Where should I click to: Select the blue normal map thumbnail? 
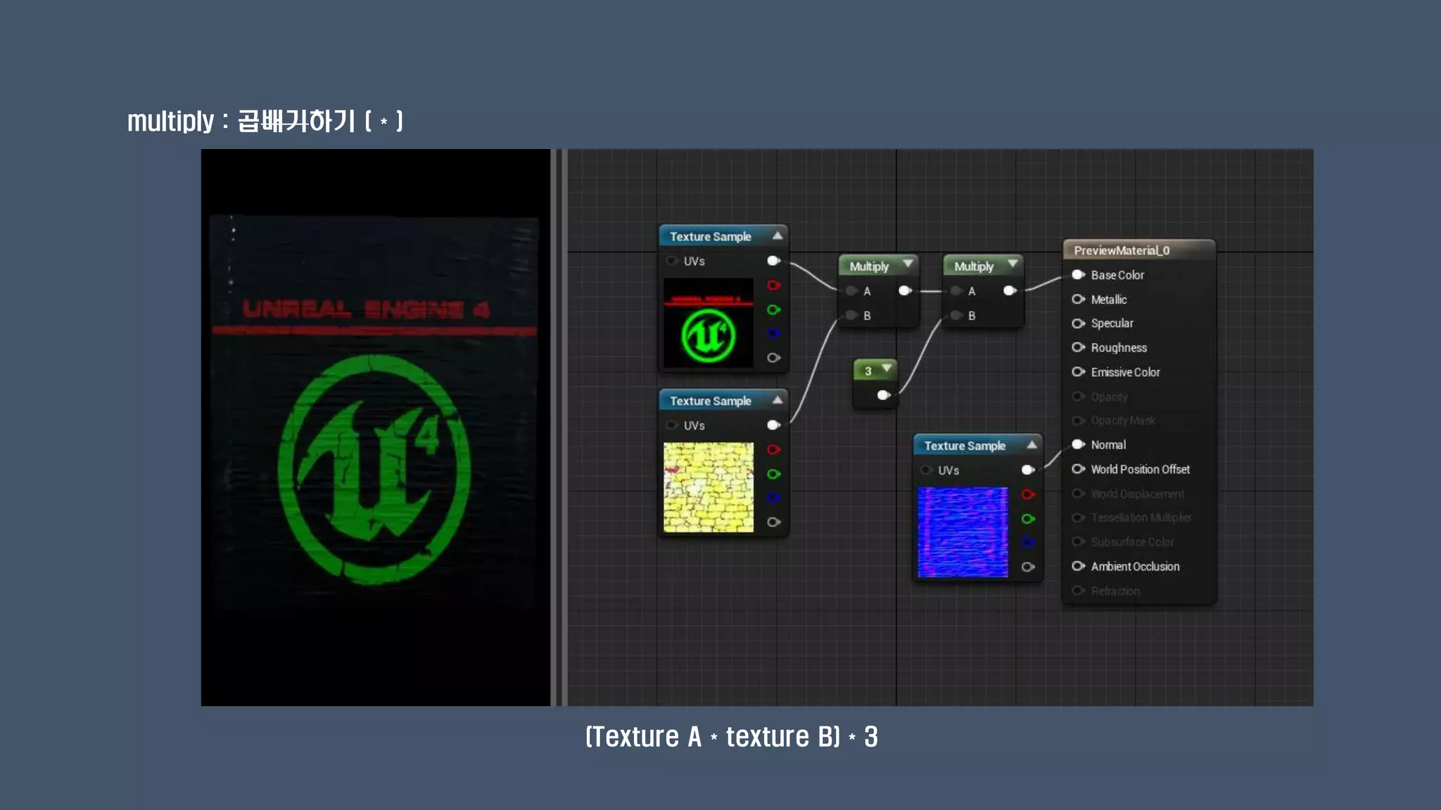click(963, 532)
